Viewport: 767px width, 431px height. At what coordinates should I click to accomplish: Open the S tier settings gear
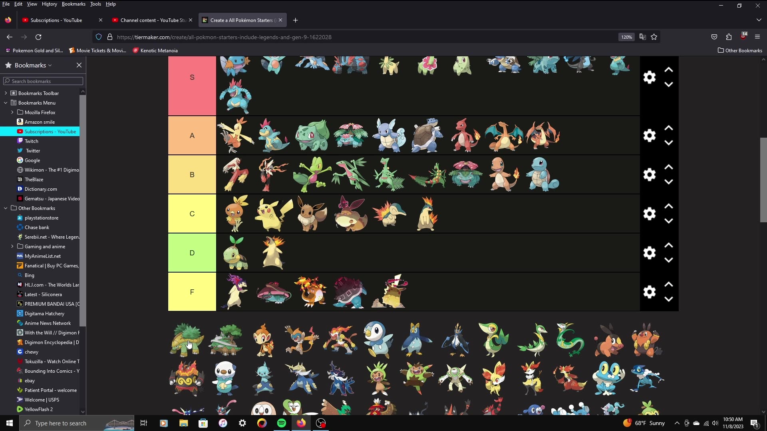649,77
